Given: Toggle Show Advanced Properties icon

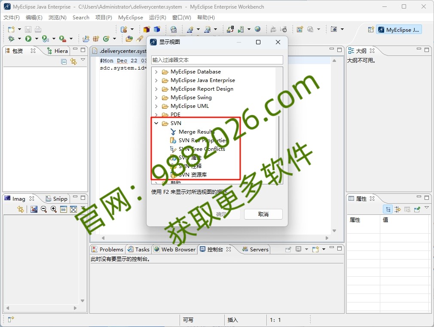Looking at the screenshot, I should [398, 210].
